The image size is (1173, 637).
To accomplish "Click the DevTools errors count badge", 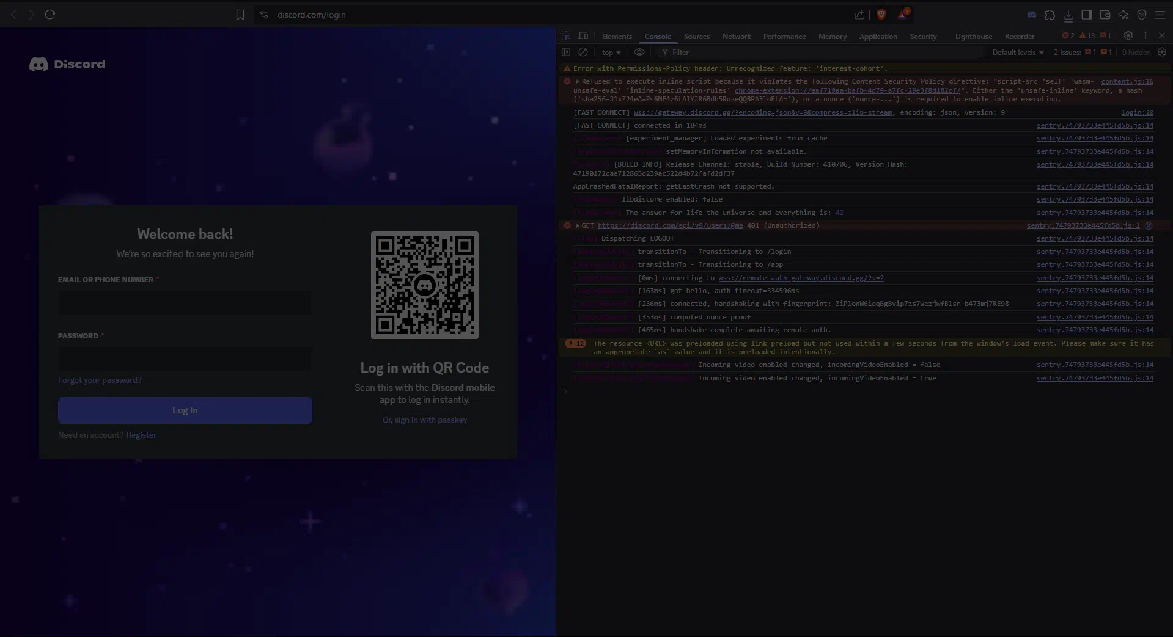I will (x=1068, y=36).
